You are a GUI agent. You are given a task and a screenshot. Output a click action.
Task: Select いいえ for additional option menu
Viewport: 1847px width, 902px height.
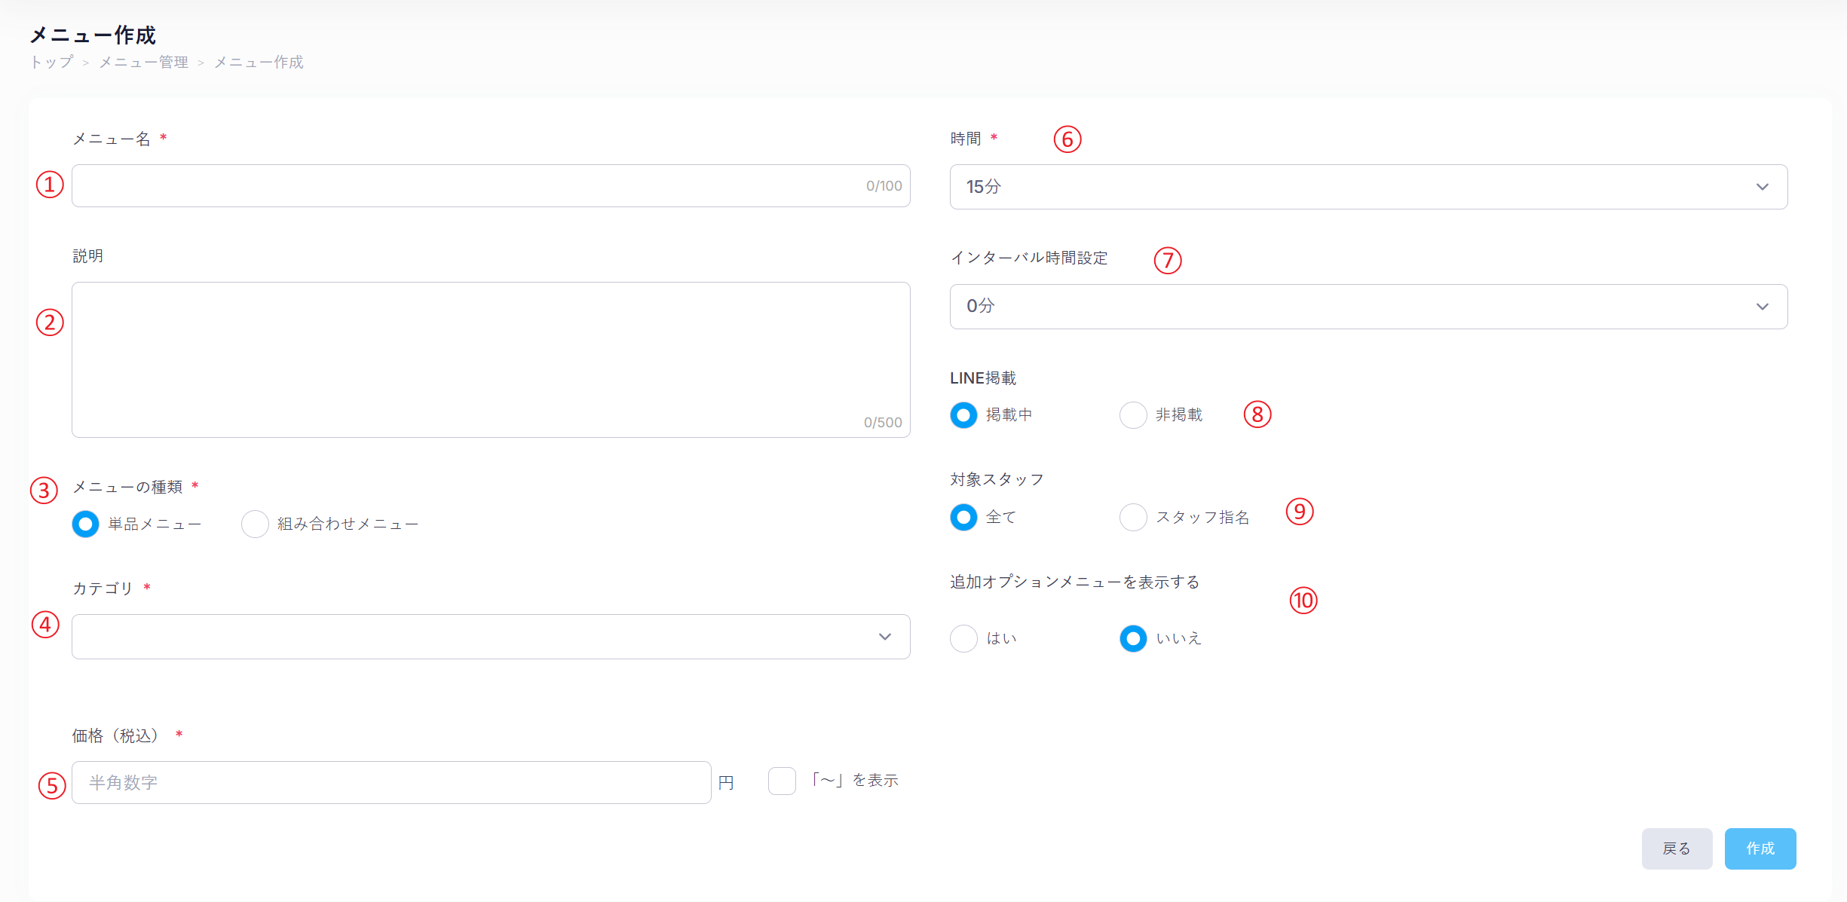[x=1133, y=639]
